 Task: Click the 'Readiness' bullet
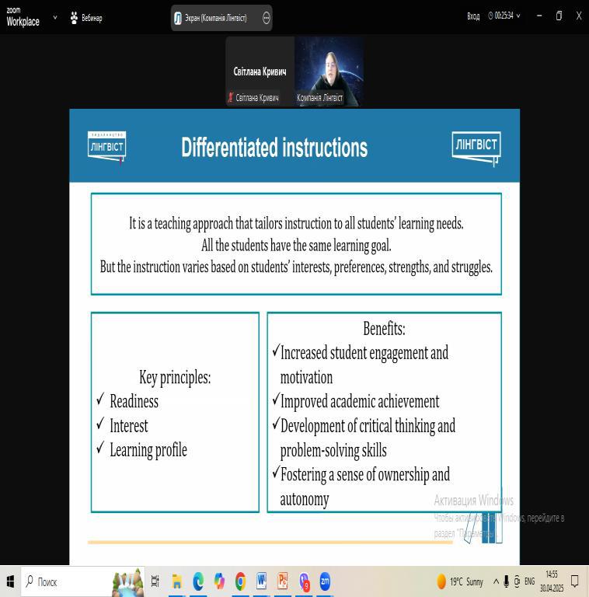(134, 401)
